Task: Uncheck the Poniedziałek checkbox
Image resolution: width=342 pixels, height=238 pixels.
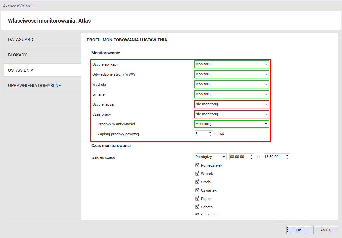Action: click(197, 165)
